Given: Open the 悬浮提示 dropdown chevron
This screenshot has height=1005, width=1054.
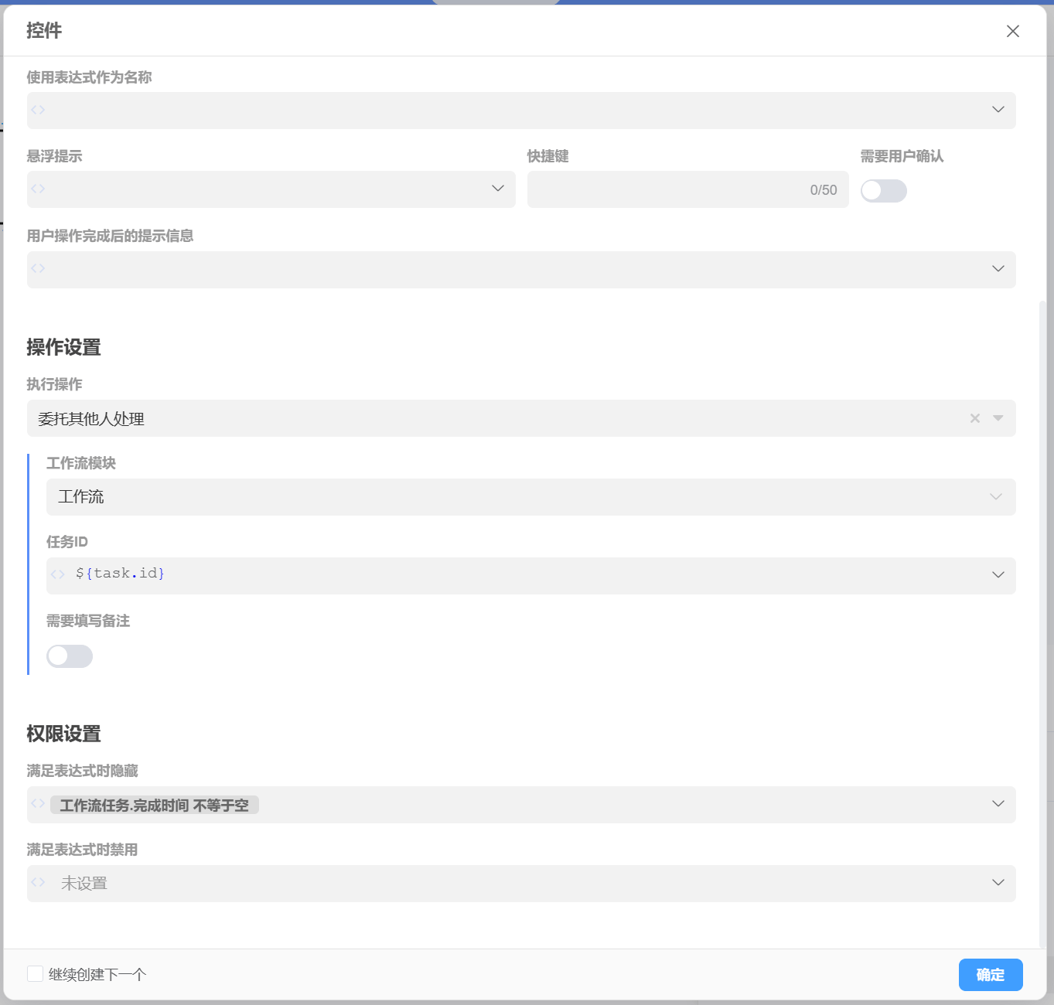Looking at the screenshot, I should pyautogui.click(x=497, y=189).
